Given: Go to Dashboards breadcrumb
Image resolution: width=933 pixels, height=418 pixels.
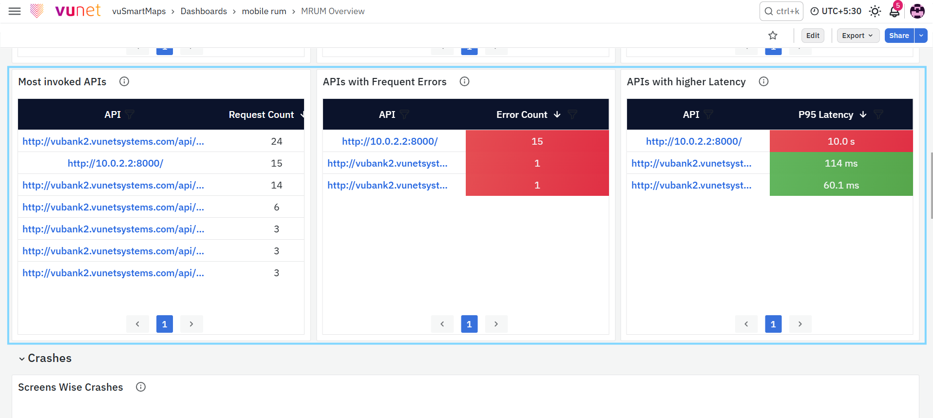Looking at the screenshot, I should tap(204, 11).
